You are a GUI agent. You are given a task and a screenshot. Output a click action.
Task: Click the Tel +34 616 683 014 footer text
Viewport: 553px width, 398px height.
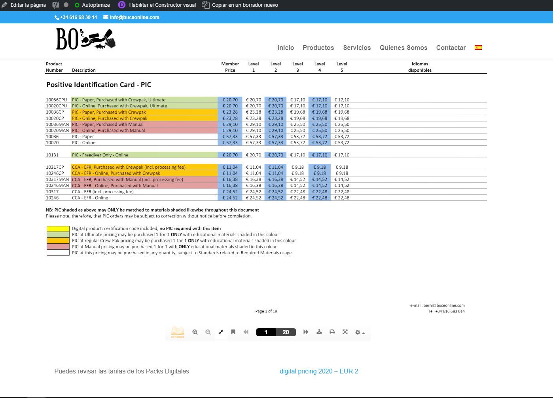(446, 311)
